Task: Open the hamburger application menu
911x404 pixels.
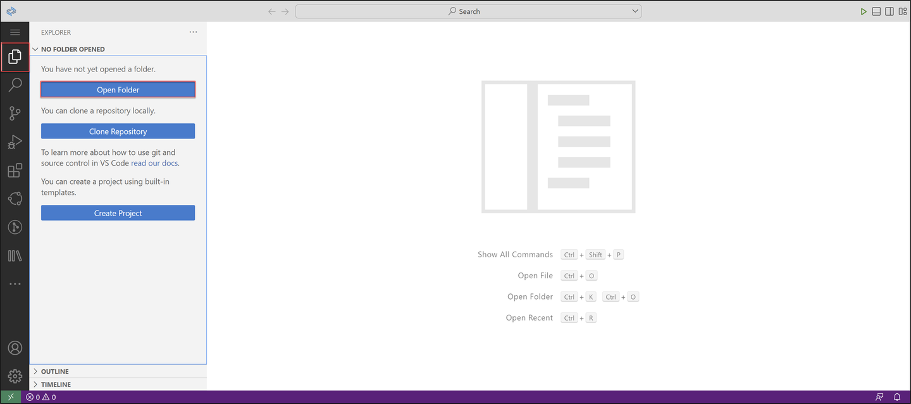Action: pyautogui.click(x=15, y=32)
